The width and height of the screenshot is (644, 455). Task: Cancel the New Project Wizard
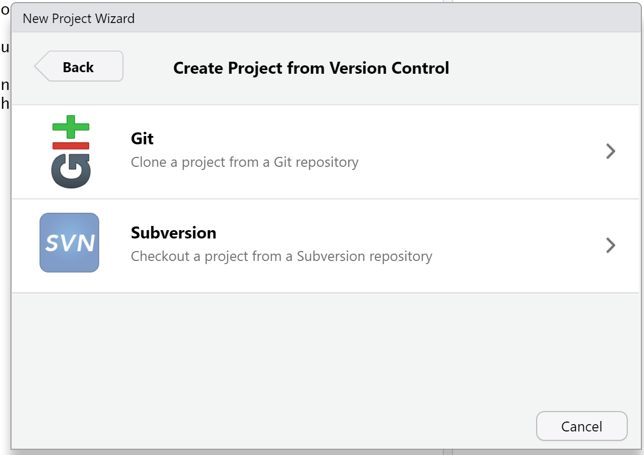point(581,426)
